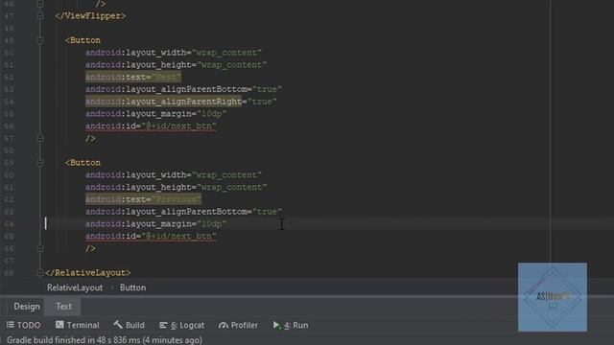Click the closing ViewFlipper tag
The width and height of the screenshot is (614, 345).
point(90,15)
